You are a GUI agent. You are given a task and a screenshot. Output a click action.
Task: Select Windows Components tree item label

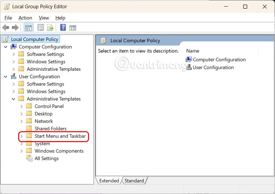(59, 151)
